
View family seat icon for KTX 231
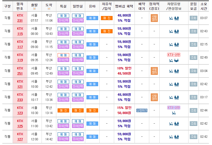tap(177, 18)
